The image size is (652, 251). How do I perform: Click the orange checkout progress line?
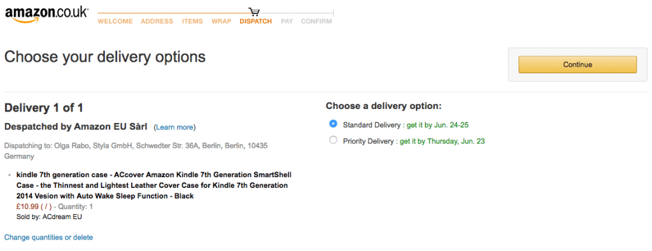[x=173, y=13]
